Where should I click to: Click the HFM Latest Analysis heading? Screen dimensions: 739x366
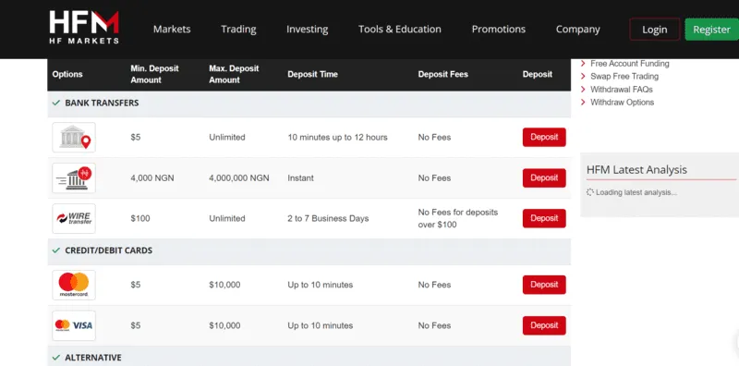click(x=636, y=170)
